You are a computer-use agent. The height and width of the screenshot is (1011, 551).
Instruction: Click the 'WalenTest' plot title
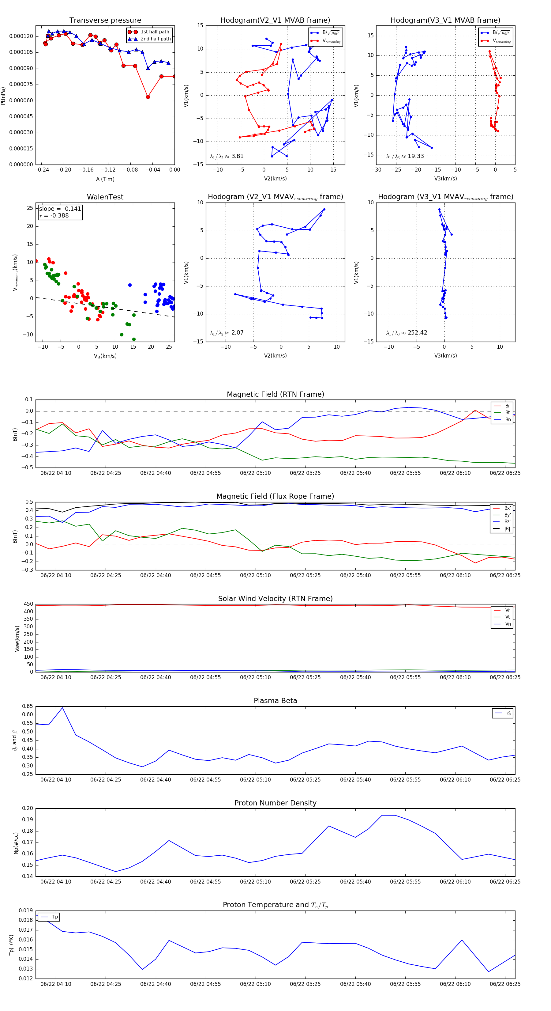[105, 197]
